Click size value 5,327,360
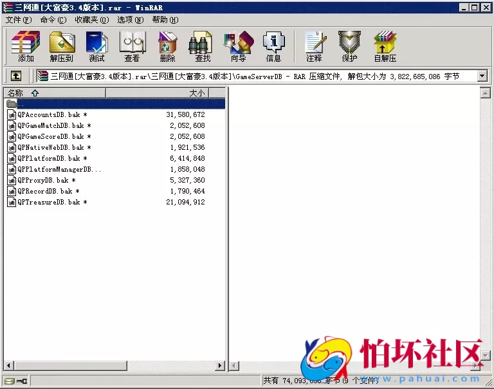The image size is (494, 389). (x=187, y=180)
